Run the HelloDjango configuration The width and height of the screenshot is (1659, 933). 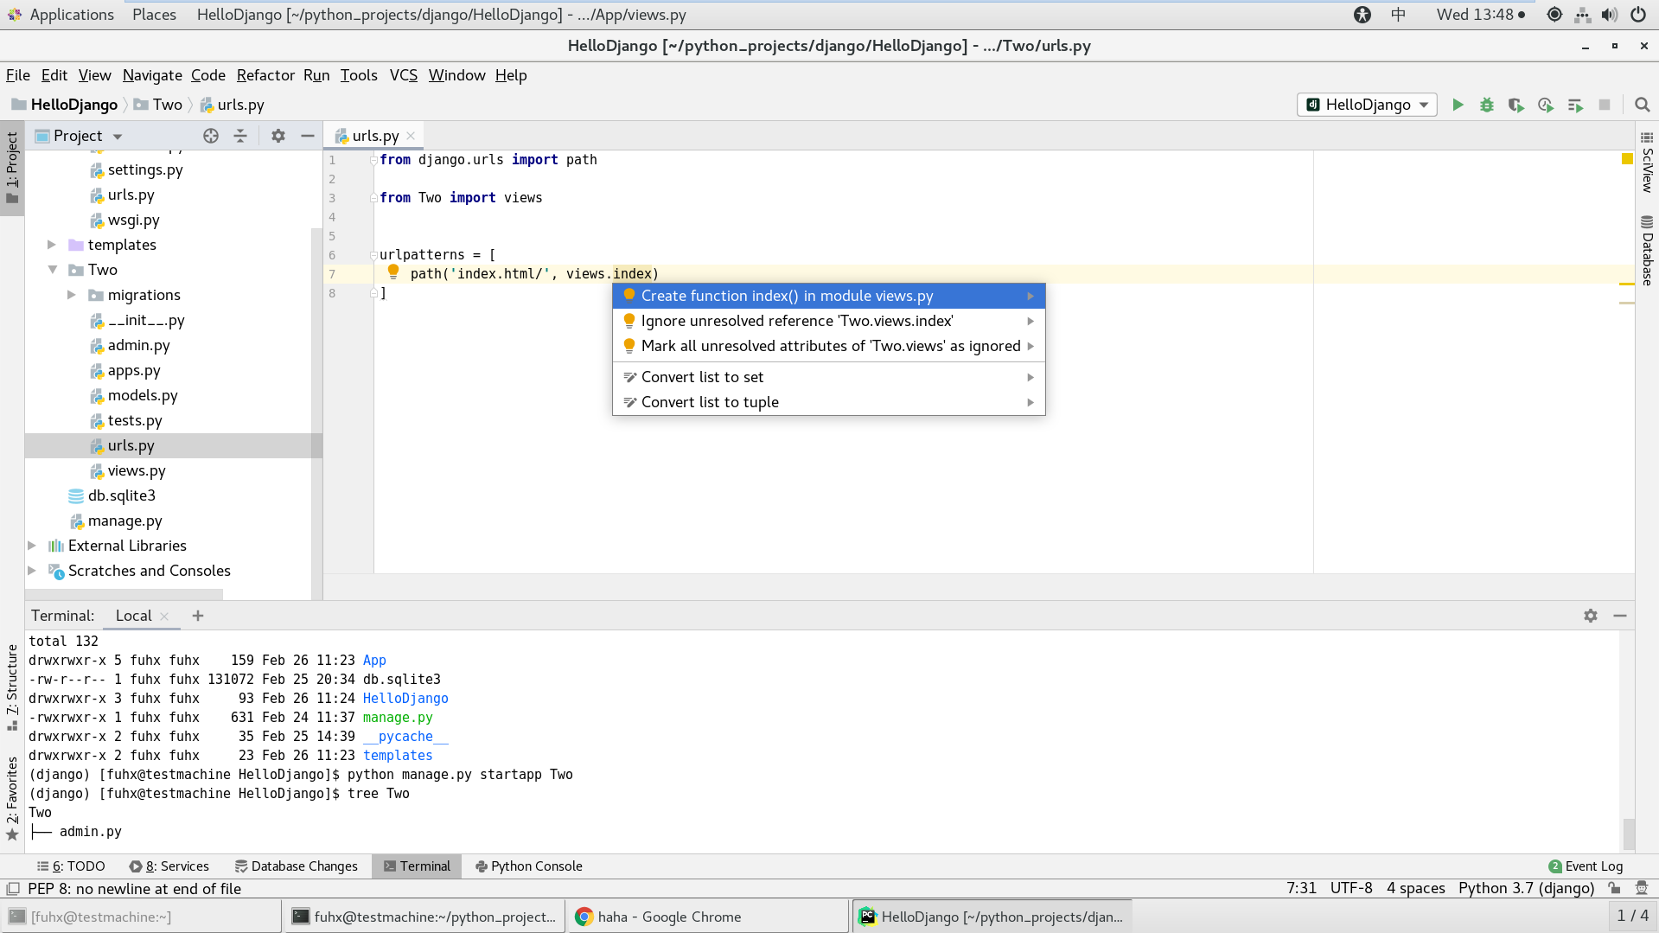coord(1458,105)
